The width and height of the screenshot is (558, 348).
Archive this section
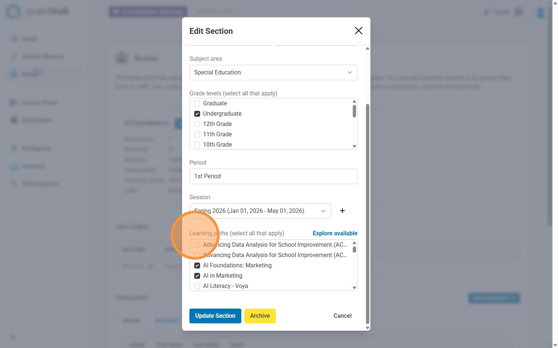coord(260,316)
